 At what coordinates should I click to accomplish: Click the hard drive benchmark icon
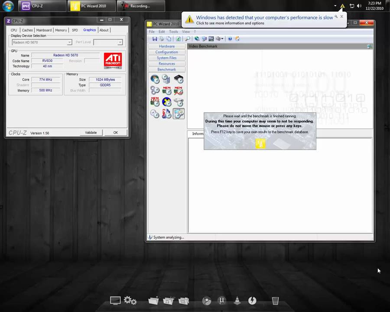click(x=179, y=102)
